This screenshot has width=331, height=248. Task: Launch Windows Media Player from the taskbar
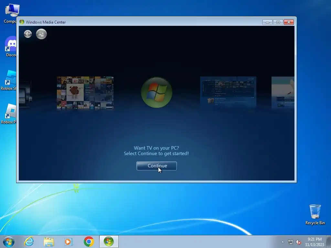pyautogui.click(x=69, y=242)
